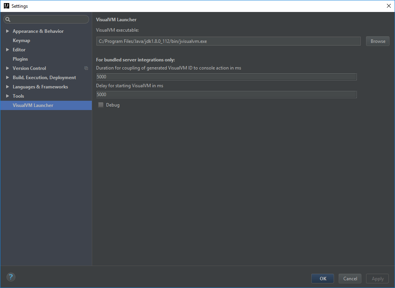Expand the Version Control section
This screenshot has height=288, width=395.
(7, 68)
